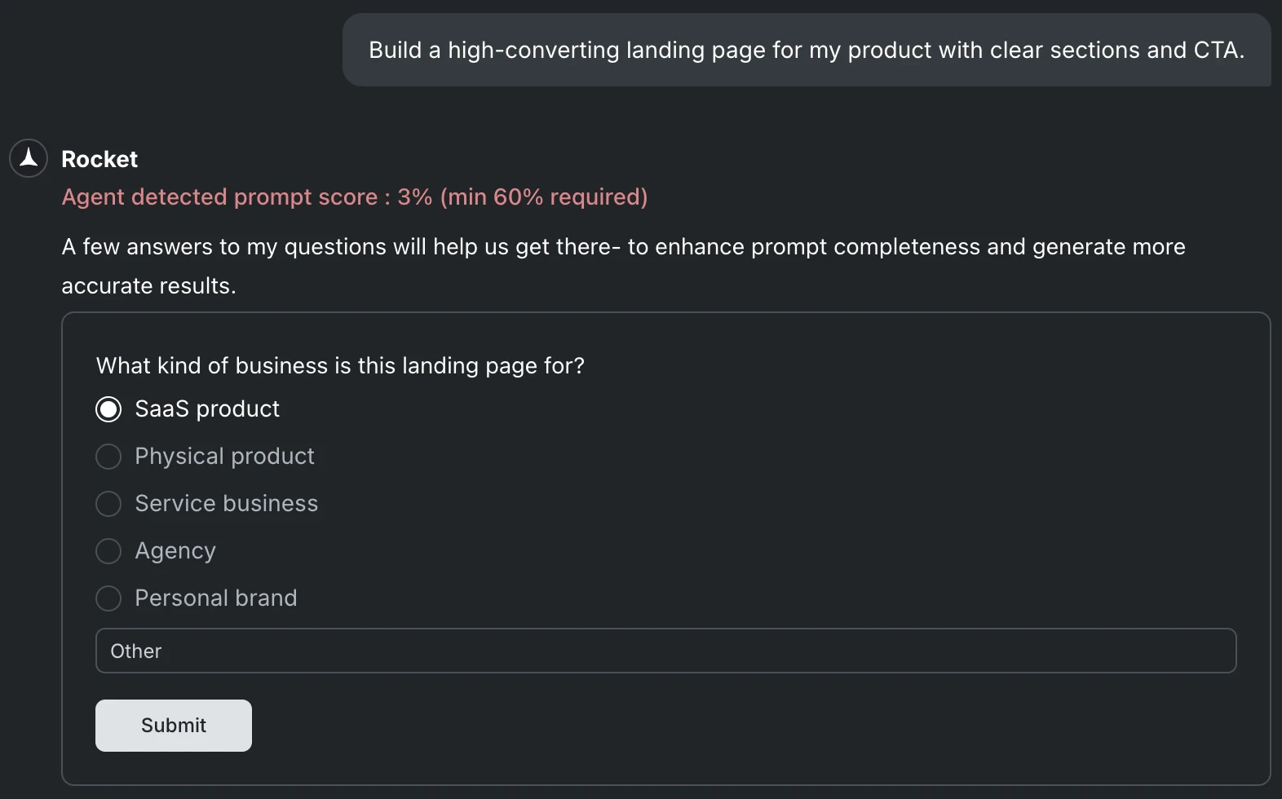Screen dimensions: 1282x799
Task: Click the prompt score warning message
Action: [355, 196]
